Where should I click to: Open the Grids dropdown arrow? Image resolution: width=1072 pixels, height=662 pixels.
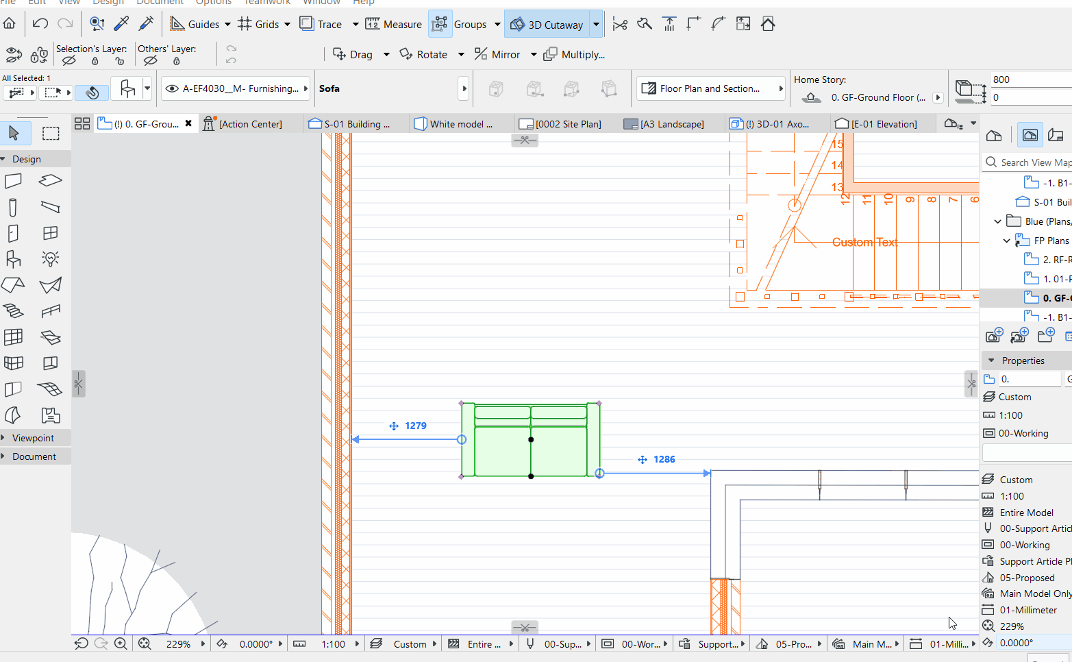click(287, 25)
